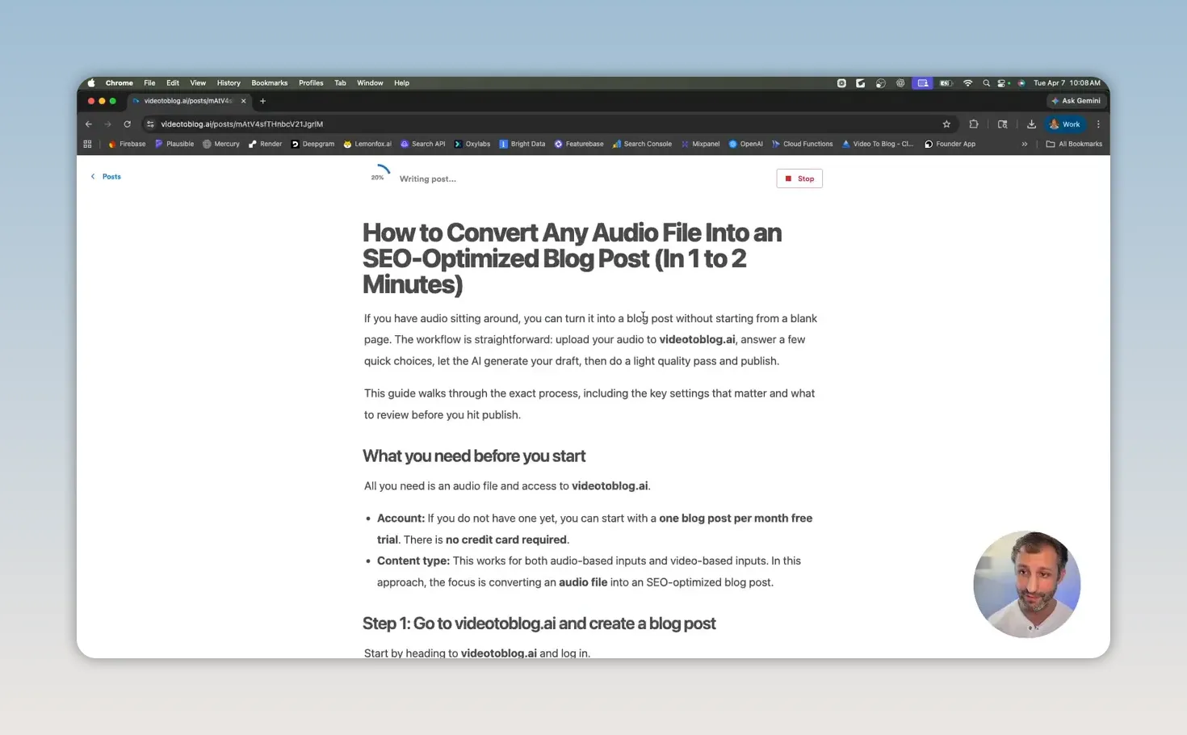Click the post title heading
The width and height of the screenshot is (1187, 735).
(x=573, y=258)
